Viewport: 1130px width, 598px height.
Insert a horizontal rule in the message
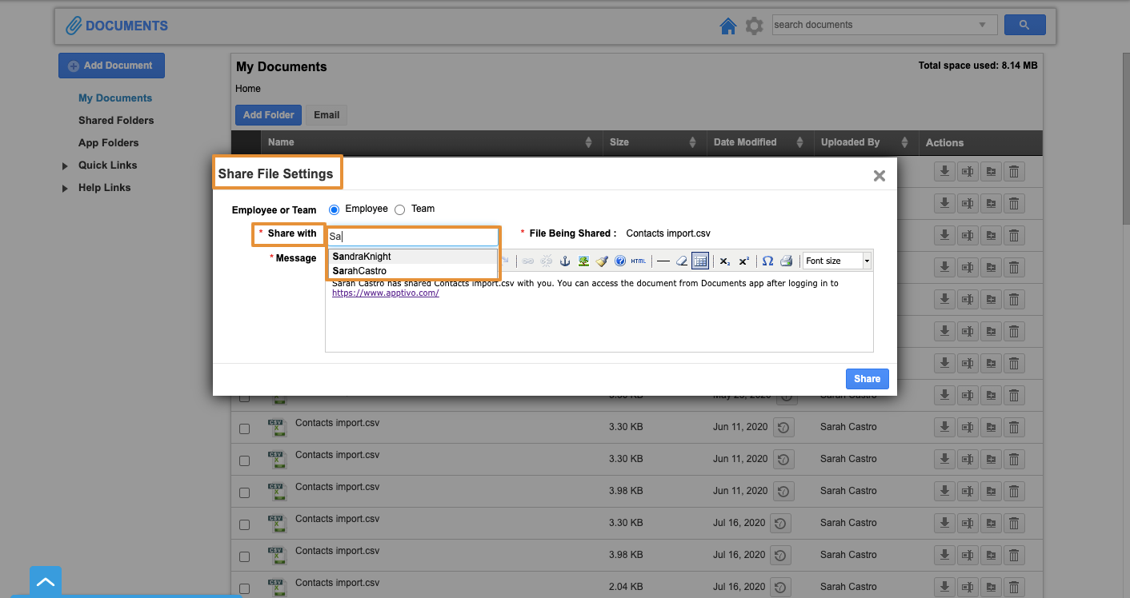663,261
